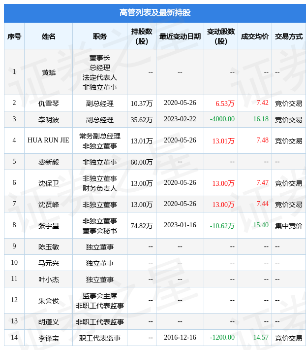Screen dimensions: 306x350
Task: Click the red average price 7.44
Action: pyautogui.click(x=263, y=204)
